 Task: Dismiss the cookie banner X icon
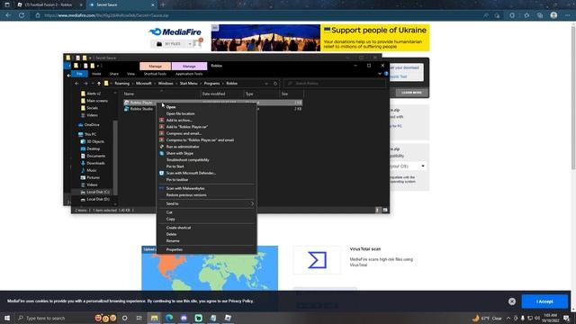click(512, 301)
